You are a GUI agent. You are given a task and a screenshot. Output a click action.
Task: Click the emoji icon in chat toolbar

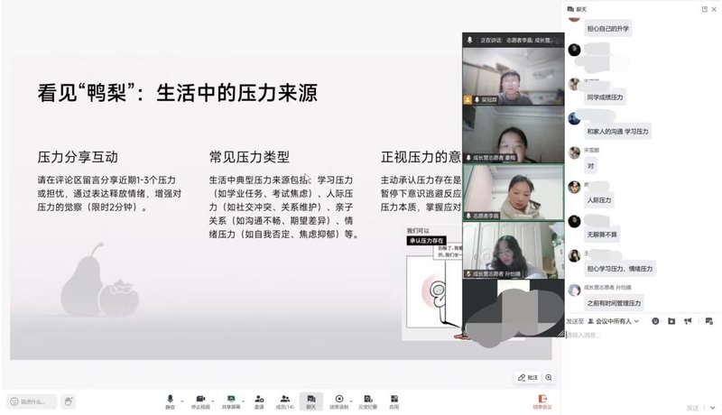pyautogui.click(x=655, y=321)
